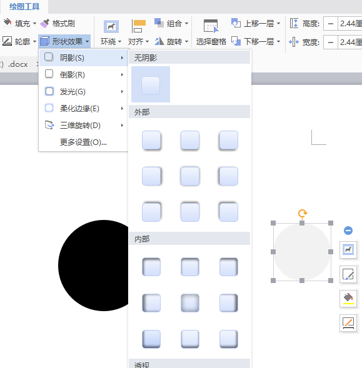Viewport: 362px width, 368px height.
Task: Click the 组合 group icon
Action: 159,23
